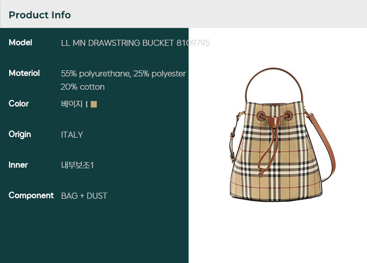Image resolution: width=367 pixels, height=263 pixels.
Task: Click the Component label
Action: point(31,195)
